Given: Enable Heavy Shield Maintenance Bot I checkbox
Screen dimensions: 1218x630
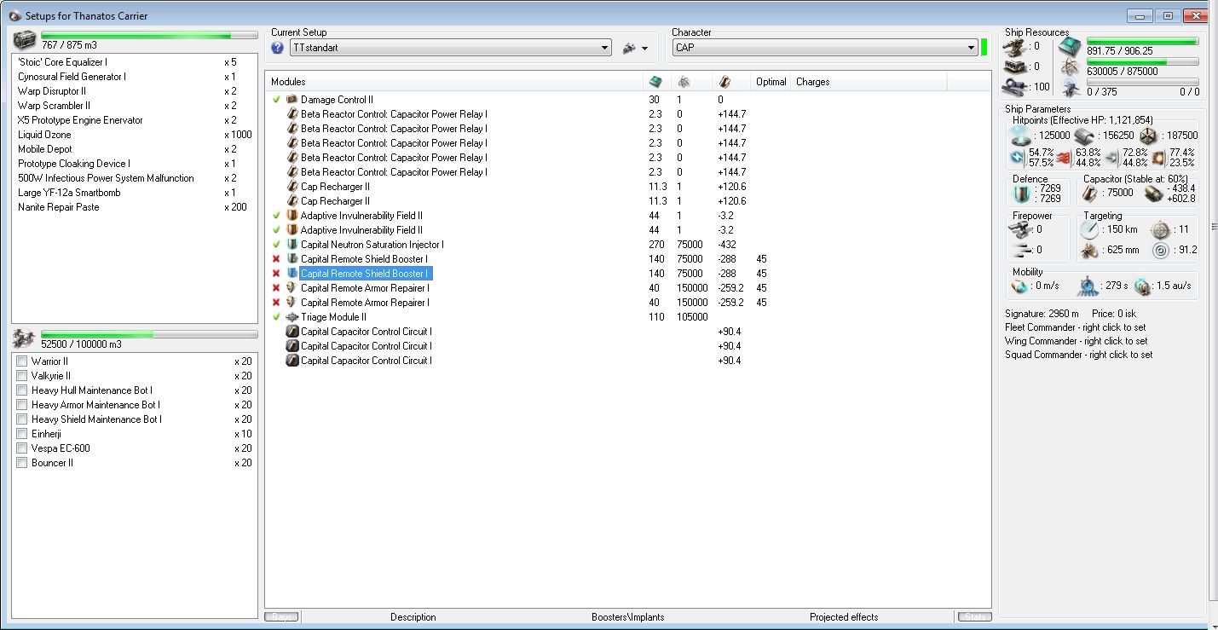Looking at the screenshot, I should [x=22, y=419].
